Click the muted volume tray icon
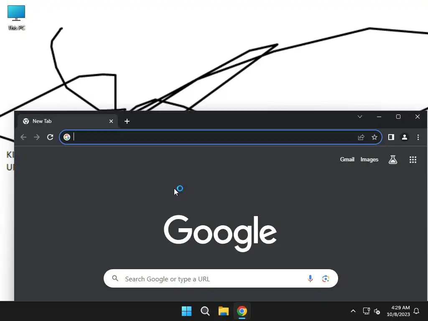428x321 pixels. pyautogui.click(x=377, y=311)
